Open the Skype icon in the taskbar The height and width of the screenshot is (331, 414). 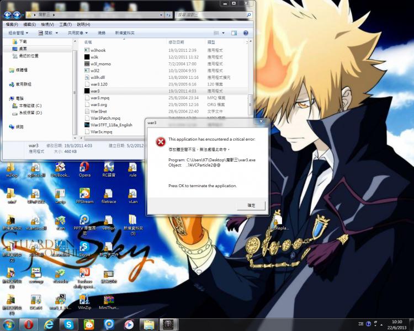pyautogui.click(x=68, y=324)
